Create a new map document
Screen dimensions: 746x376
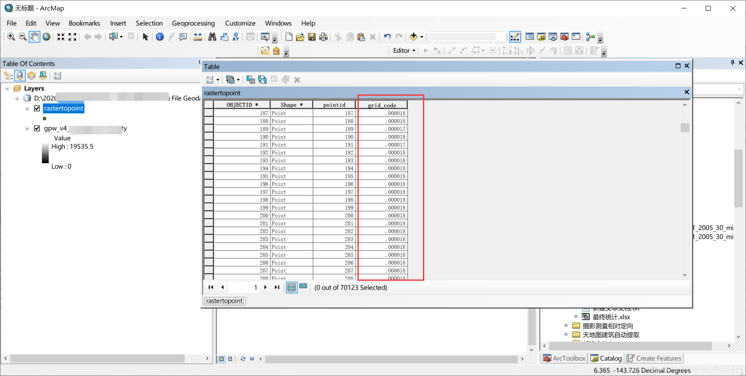click(x=289, y=37)
